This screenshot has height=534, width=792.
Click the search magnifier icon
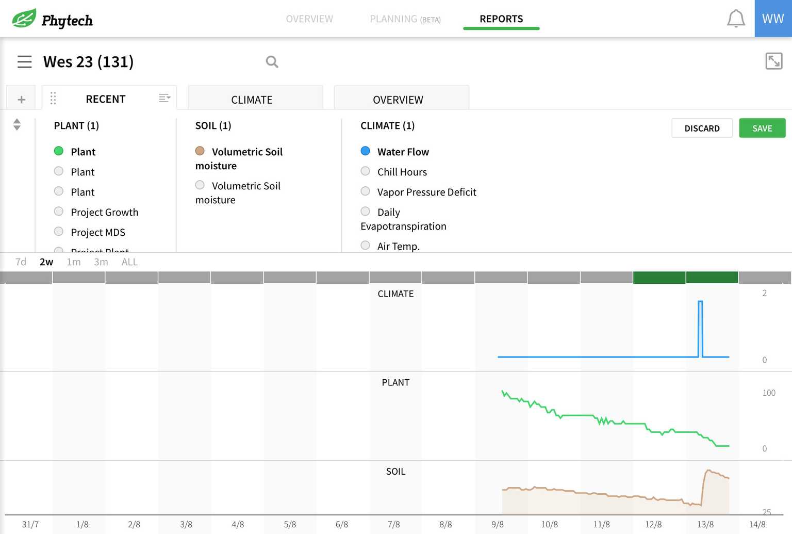tap(272, 62)
